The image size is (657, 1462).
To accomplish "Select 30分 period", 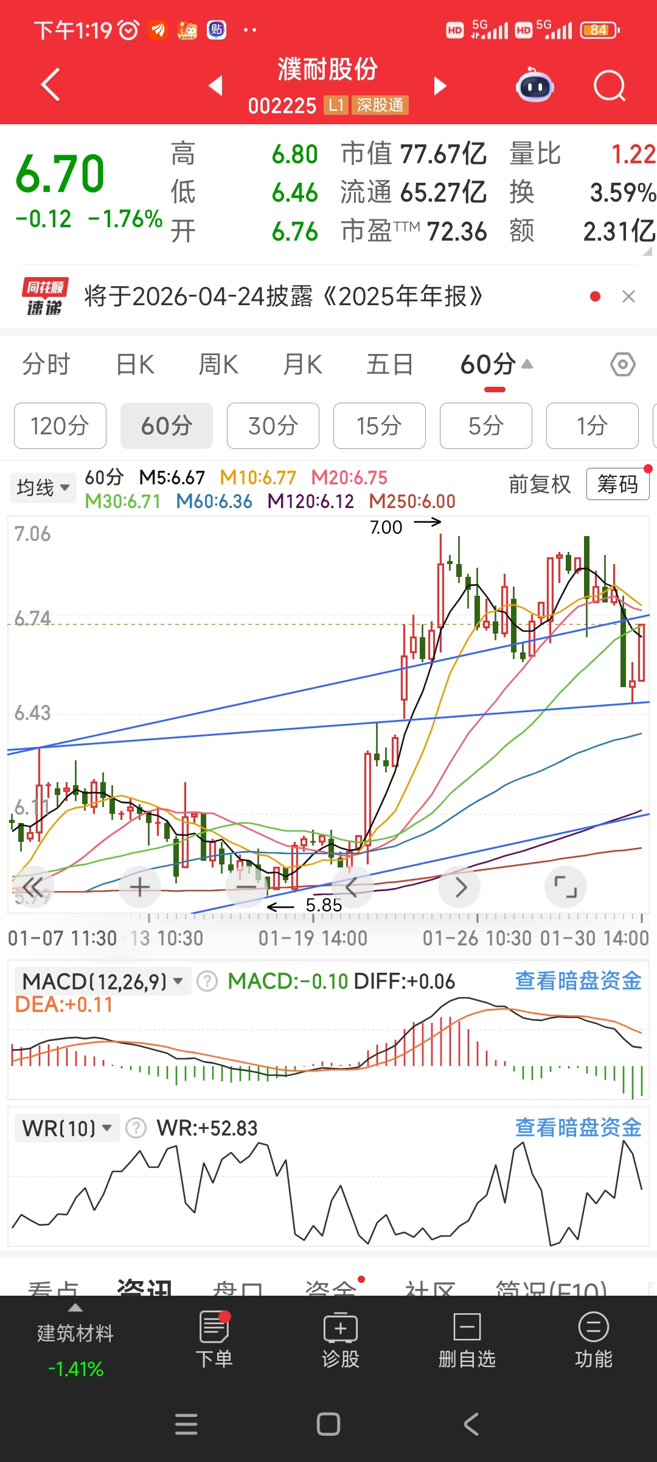I will (x=273, y=426).
